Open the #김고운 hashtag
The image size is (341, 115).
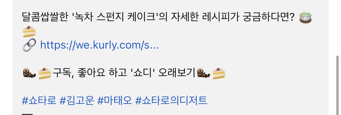[x=77, y=100]
